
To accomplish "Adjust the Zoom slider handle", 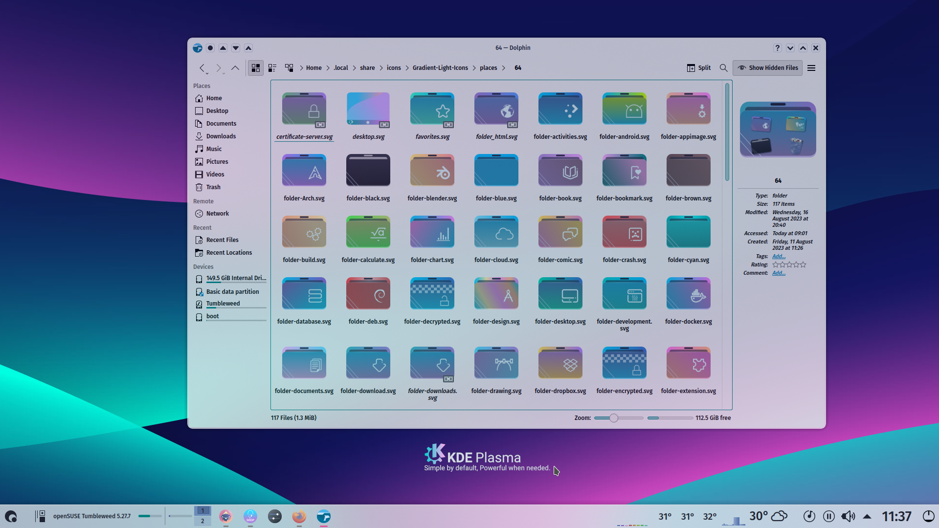I will [614, 418].
